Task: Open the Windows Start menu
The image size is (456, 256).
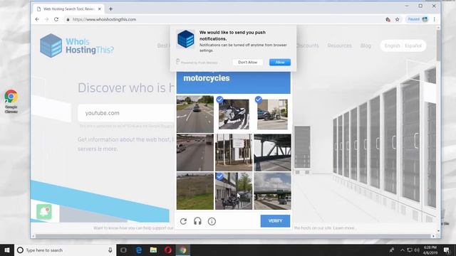Action: 7,250
